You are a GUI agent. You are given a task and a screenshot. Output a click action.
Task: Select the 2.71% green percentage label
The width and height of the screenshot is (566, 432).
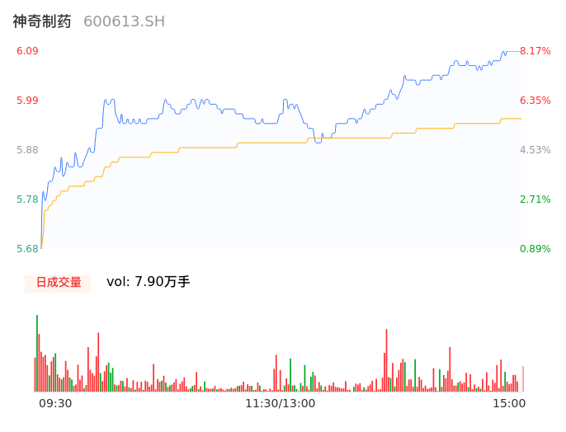[x=535, y=200]
